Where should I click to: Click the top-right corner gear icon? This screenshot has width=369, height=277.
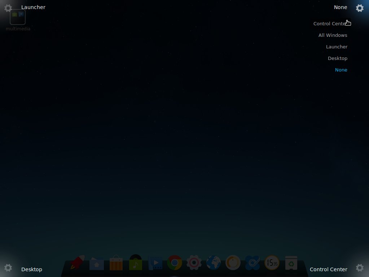pos(360,8)
